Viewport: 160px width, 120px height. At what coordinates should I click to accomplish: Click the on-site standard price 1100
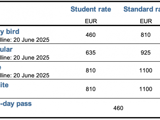pyautogui.click(x=146, y=89)
